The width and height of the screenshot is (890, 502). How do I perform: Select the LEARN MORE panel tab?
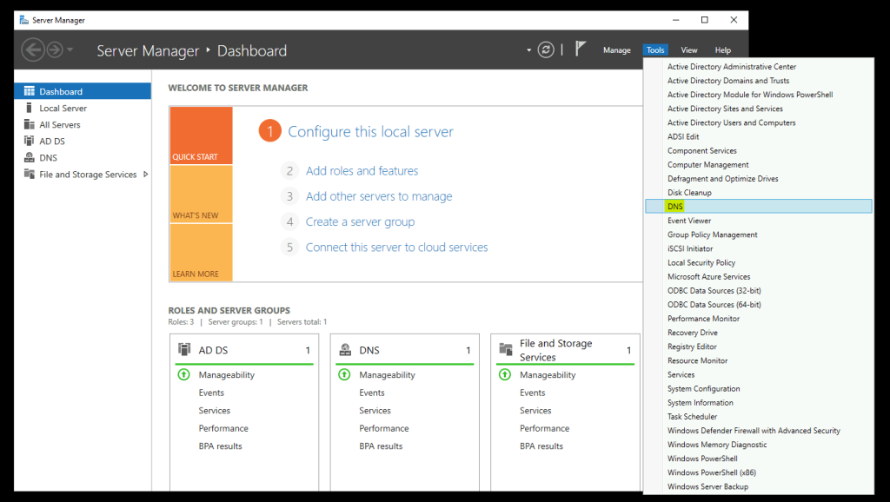pyautogui.click(x=201, y=253)
